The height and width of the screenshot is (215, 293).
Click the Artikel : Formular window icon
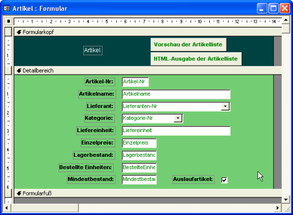point(6,8)
